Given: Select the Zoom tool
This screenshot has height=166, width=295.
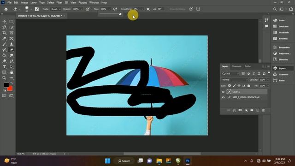Looking at the screenshot, I should coord(4,78).
